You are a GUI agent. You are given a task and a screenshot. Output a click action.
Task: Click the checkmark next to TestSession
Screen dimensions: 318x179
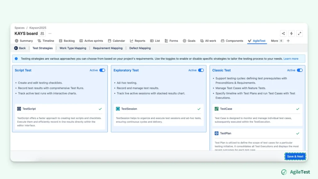199,109
